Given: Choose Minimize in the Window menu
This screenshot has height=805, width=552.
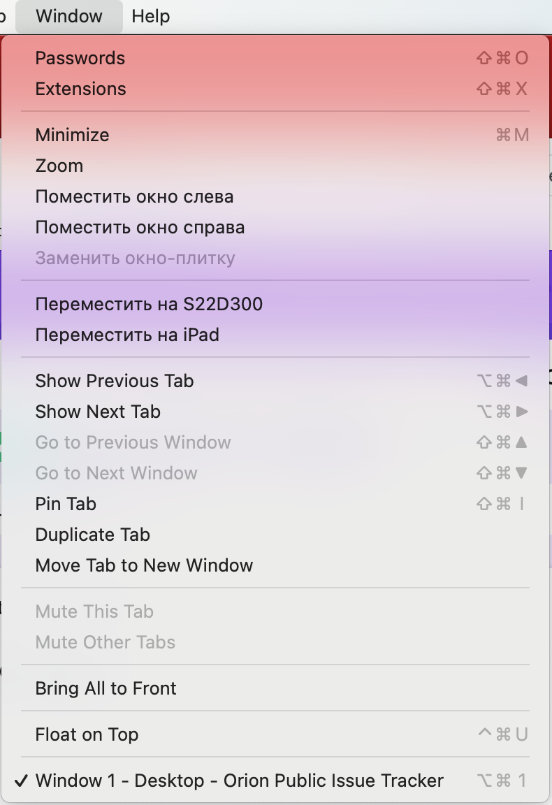Looking at the screenshot, I should pyautogui.click(x=73, y=135).
